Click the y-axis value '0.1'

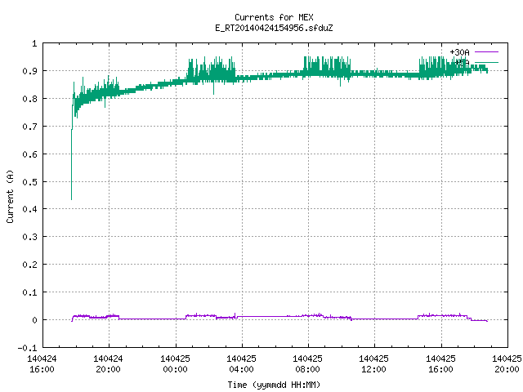[x=29, y=292]
